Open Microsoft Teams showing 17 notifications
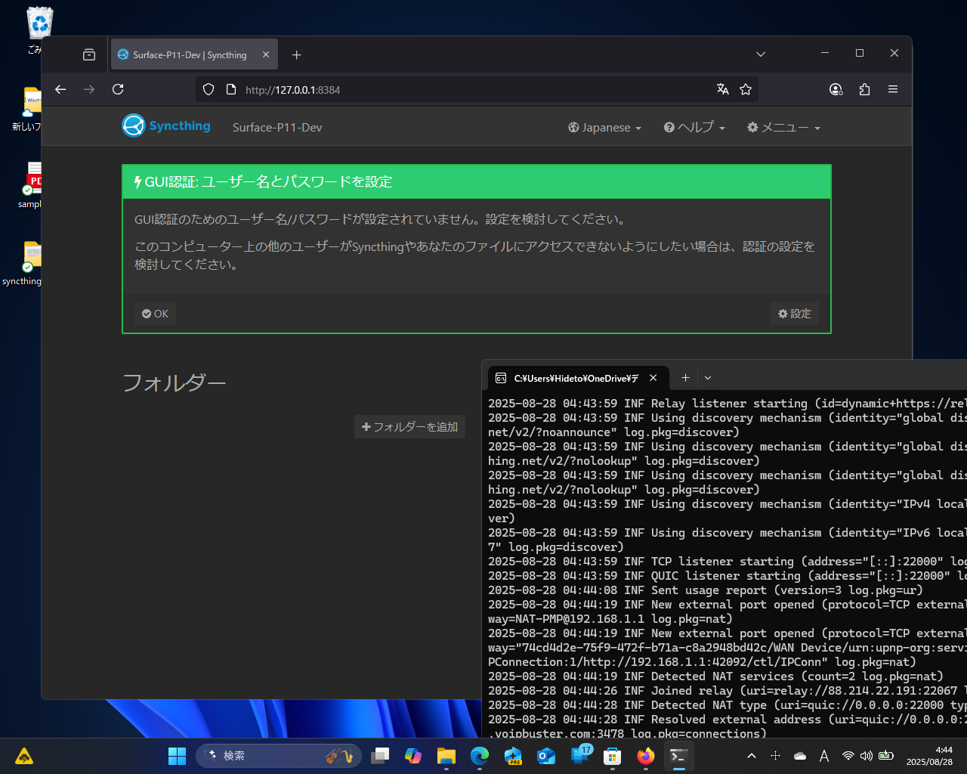This screenshot has width=967, height=774. pos(579,756)
